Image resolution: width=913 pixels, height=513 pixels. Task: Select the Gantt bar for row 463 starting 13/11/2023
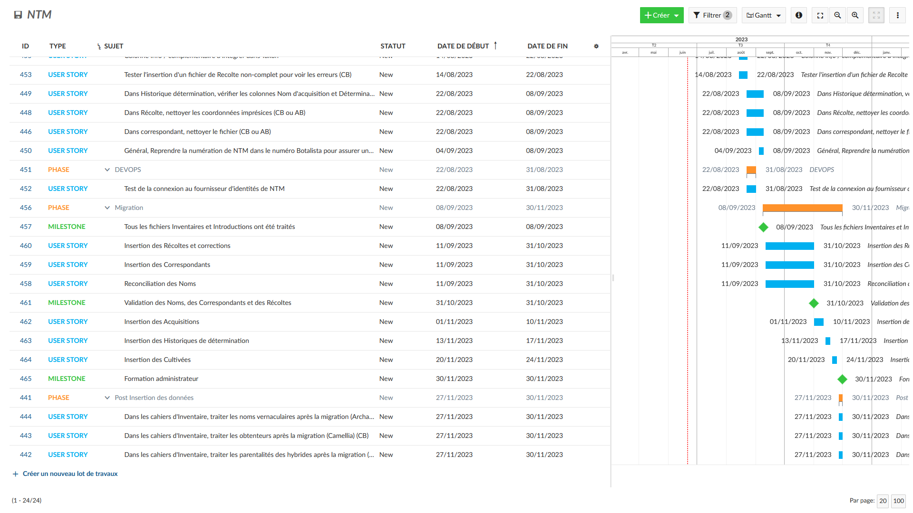coord(828,341)
